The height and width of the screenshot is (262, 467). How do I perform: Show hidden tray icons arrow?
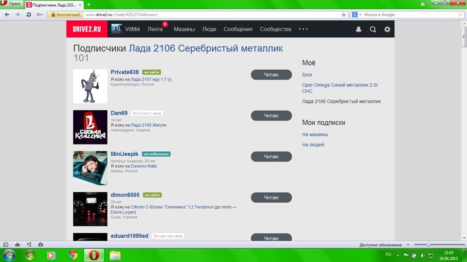(x=397, y=256)
